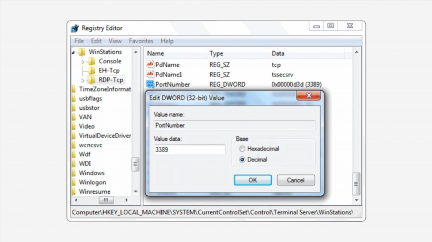Select the Wdf key
The width and height of the screenshot is (432, 242).
(85, 155)
